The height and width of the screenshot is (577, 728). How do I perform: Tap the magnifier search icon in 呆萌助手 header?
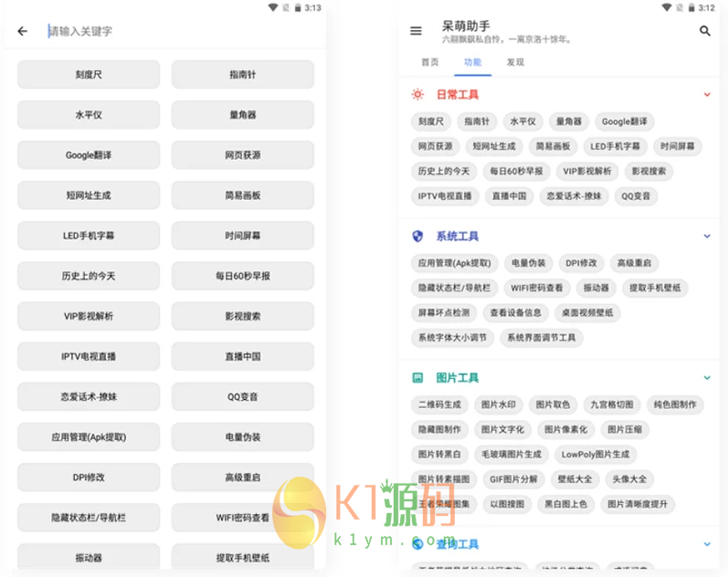(705, 31)
